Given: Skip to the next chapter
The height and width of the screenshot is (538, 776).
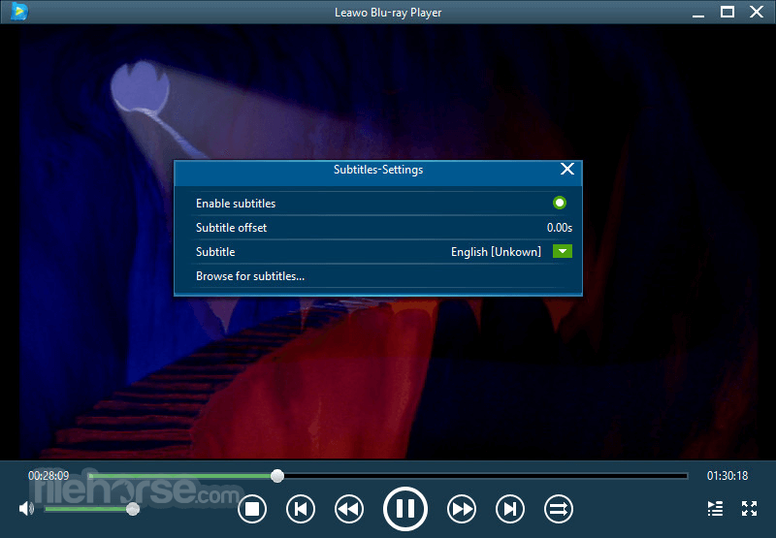Looking at the screenshot, I should click(x=510, y=509).
